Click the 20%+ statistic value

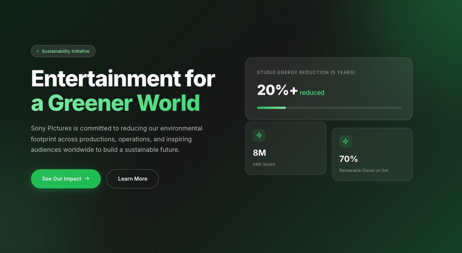(x=277, y=90)
